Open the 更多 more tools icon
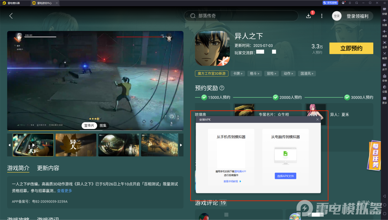The height and width of the screenshot is (220, 388). point(384,100)
